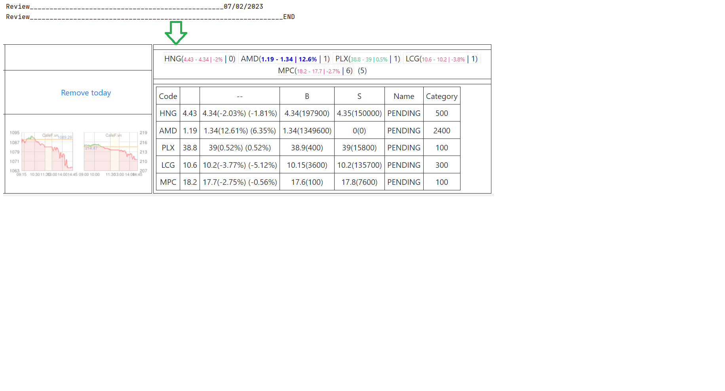Select the PLX cell in table
Image resolution: width=725 pixels, height=391 pixels.
[168, 148]
